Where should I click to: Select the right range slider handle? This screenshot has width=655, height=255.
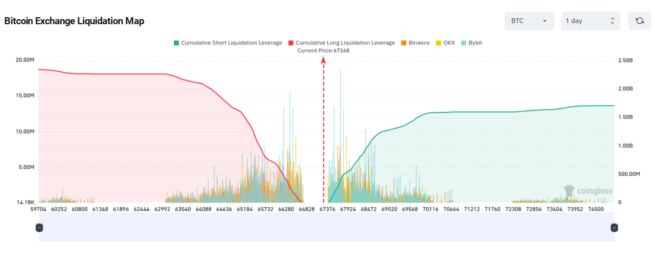click(614, 228)
